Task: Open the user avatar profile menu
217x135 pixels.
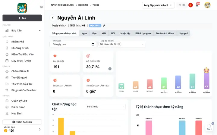Action: click(207, 5)
